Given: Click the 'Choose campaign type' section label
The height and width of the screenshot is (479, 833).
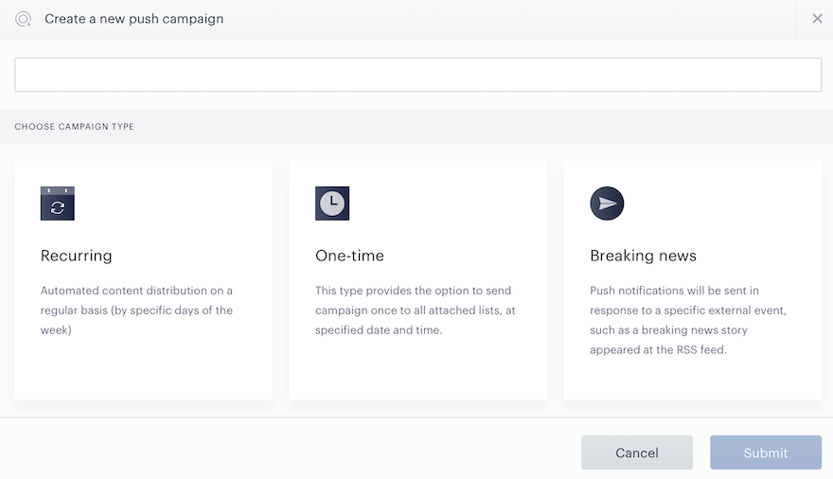Looking at the screenshot, I should pyautogui.click(x=75, y=127).
